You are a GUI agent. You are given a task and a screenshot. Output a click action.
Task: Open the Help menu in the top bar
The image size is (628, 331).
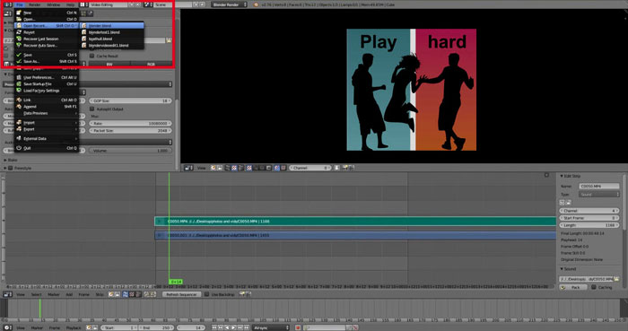pyautogui.click(x=70, y=4)
